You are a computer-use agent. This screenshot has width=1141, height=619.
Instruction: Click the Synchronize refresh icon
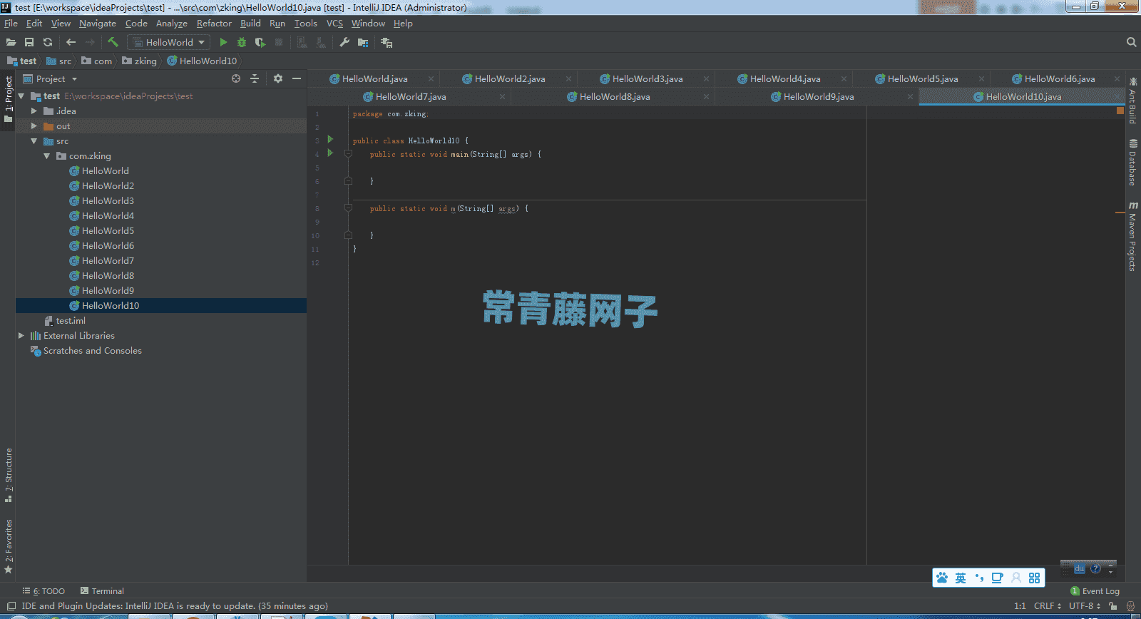48,43
